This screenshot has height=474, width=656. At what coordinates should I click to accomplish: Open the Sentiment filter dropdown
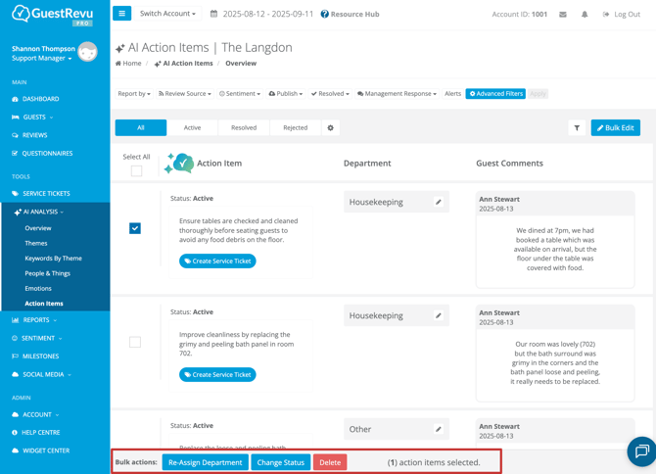pyautogui.click(x=240, y=94)
